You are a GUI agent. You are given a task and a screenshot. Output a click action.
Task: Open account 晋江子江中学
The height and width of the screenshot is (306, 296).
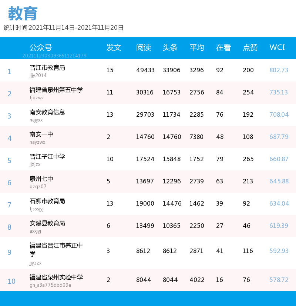[x=47, y=157]
